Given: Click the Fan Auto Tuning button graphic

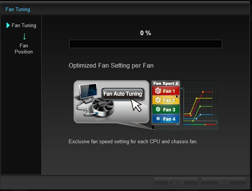Looking at the screenshot, I should coord(123,94).
